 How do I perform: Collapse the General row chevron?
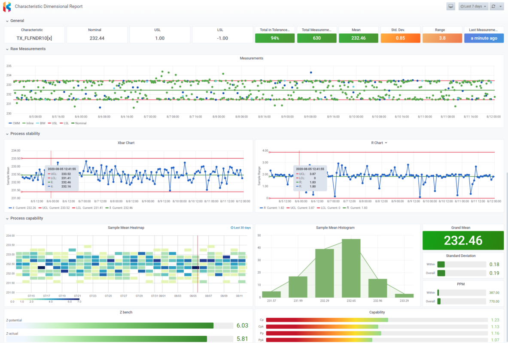coord(7,21)
